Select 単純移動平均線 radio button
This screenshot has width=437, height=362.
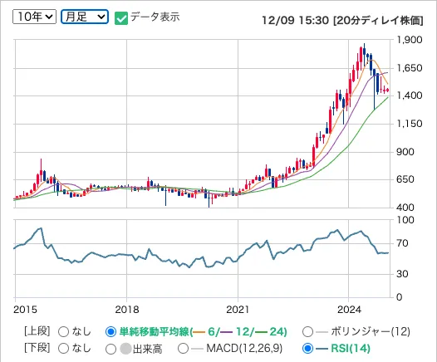(x=110, y=331)
